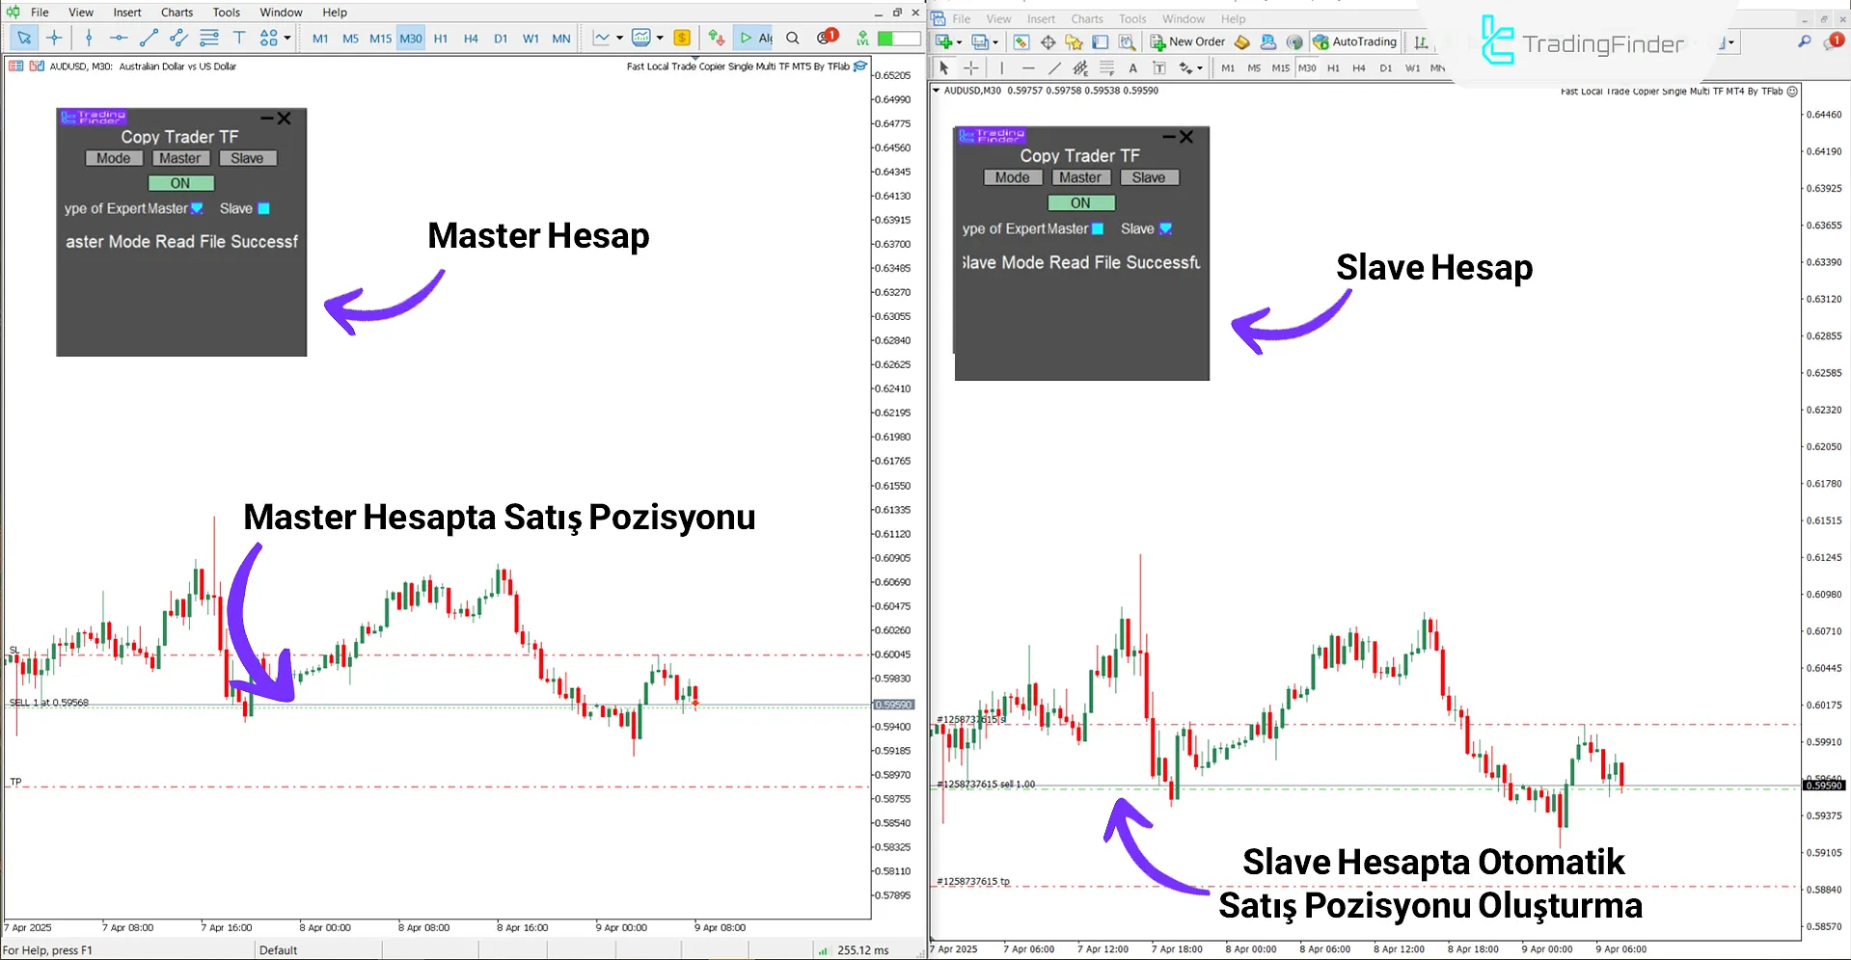
Task: Select the trendline drawing tool
Action: pyautogui.click(x=149, y=38)
